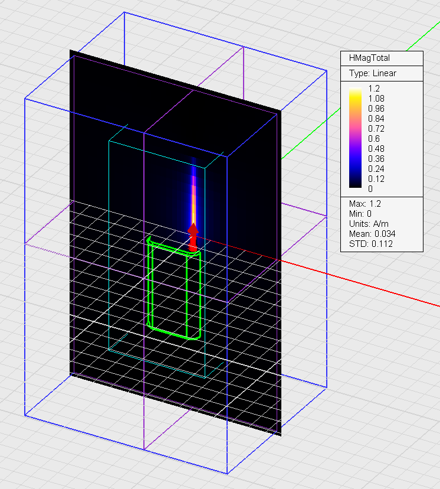Select the 'Type: Linear' legend row

tap(373, 73)
